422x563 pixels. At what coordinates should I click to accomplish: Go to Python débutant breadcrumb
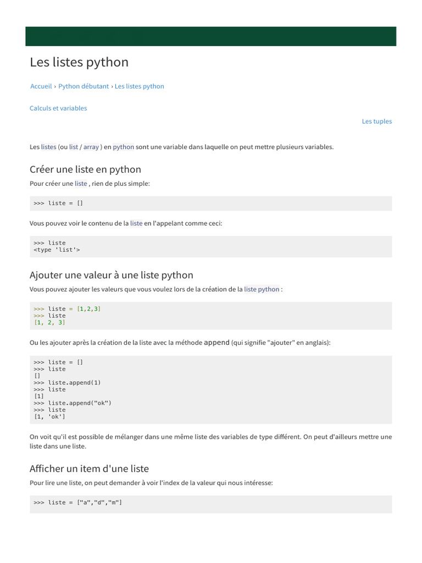point(84,86)
